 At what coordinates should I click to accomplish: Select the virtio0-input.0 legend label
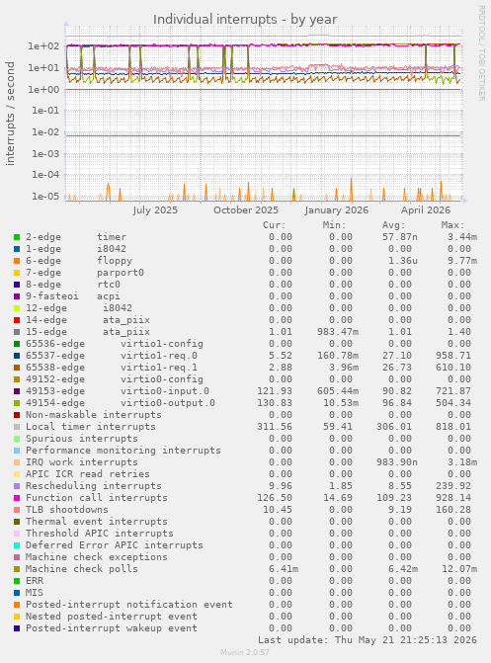(165, 391)
